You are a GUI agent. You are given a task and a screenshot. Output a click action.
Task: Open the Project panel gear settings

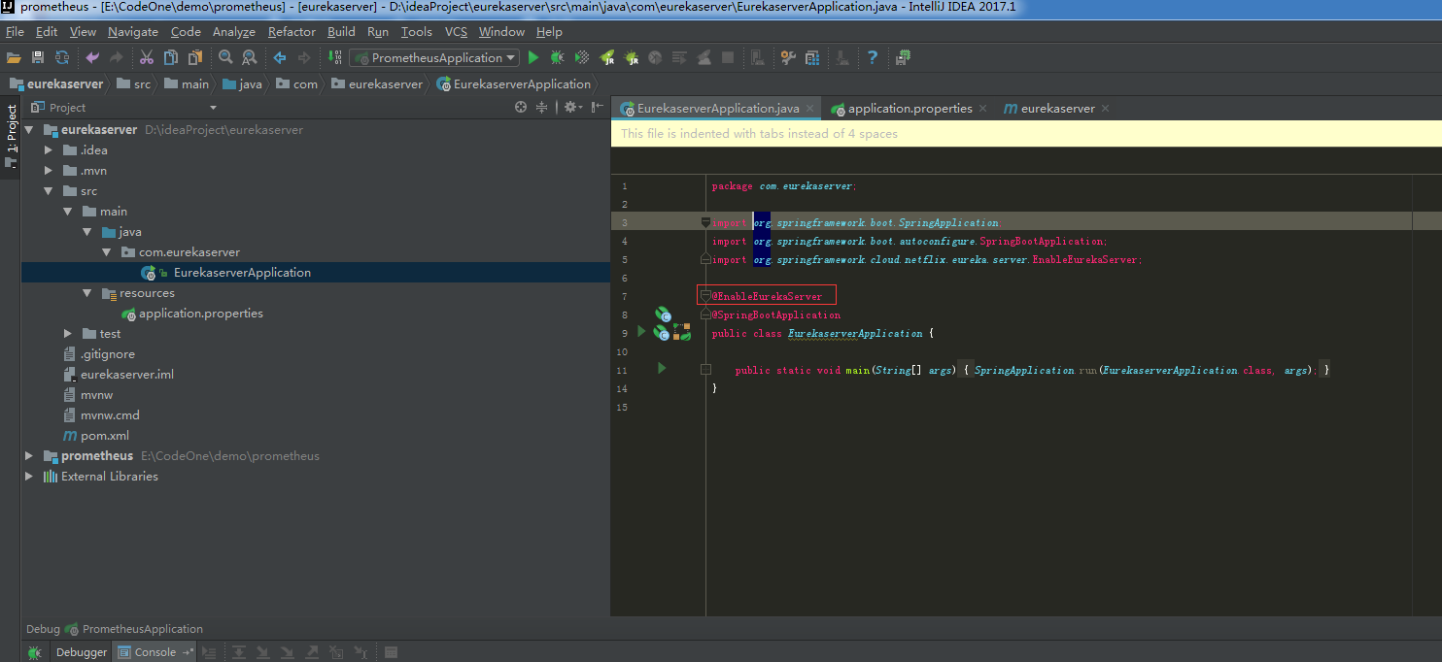[572, 107]
